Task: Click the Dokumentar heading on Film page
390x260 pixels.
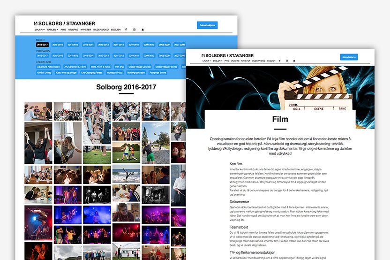Action: tap(239, 202)
